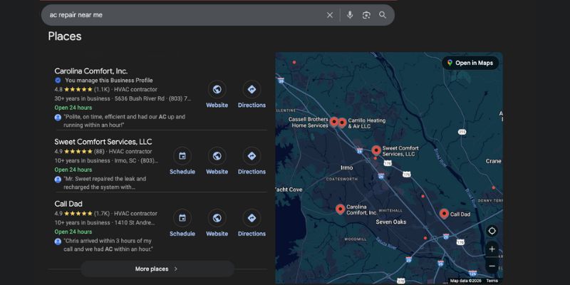Select the Sweet Comfort Services map pin
The image size is (570, 285).
[376, 150]
